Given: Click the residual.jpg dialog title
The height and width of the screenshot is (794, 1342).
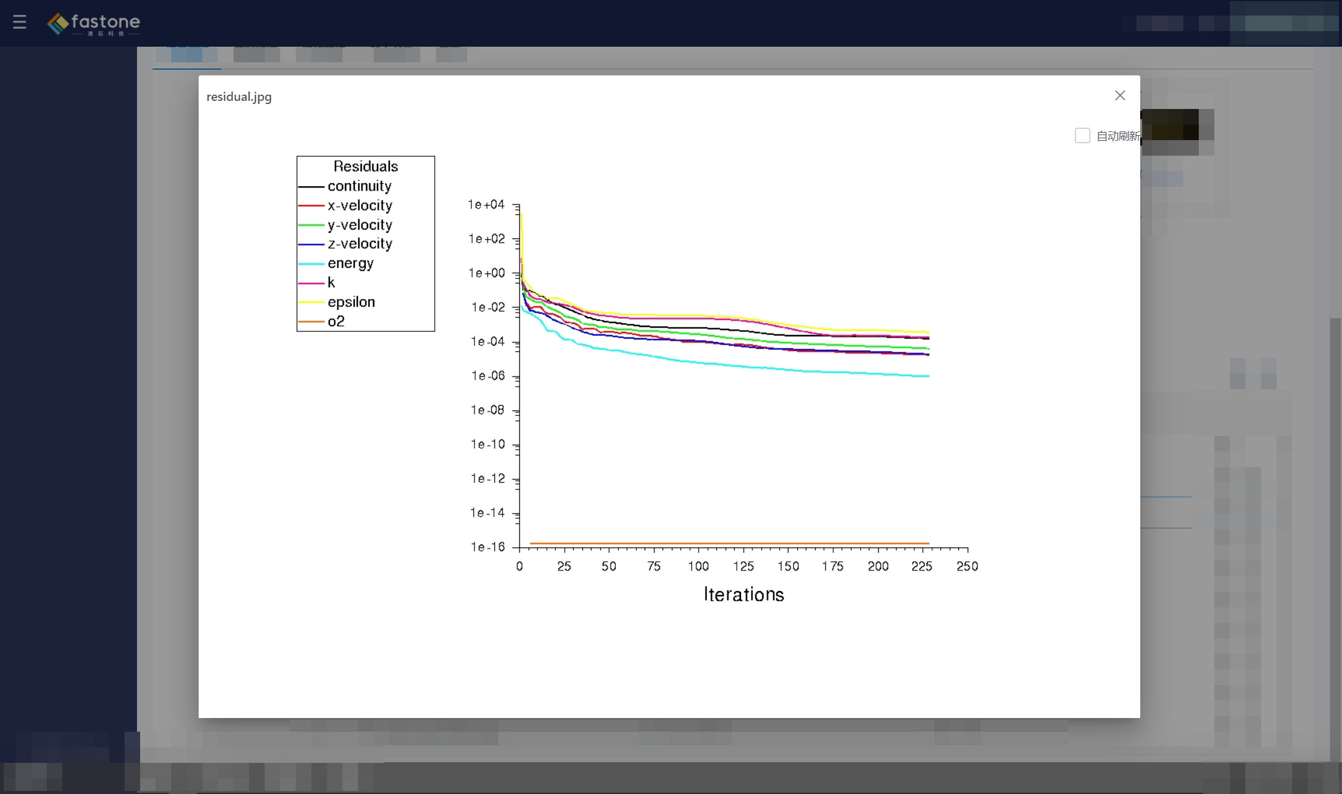Looking at the screenshot, I should tap(239, 97).
